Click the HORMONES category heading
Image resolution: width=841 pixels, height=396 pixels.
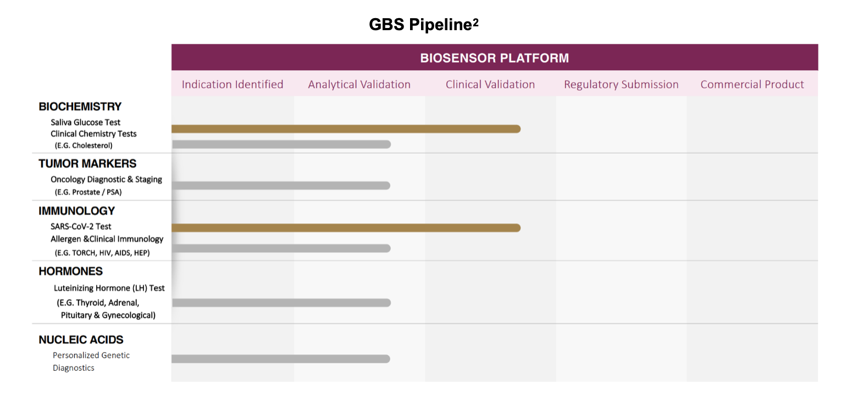click(70, 271)
